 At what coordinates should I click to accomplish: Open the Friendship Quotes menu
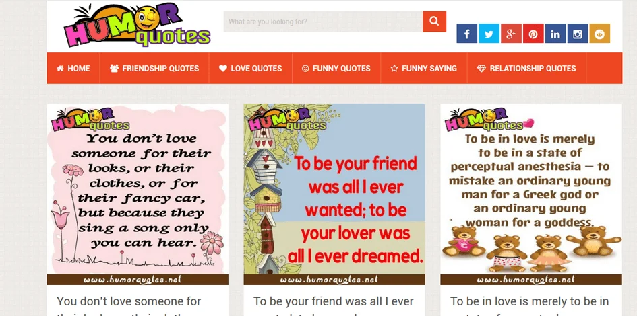(154, 68)
